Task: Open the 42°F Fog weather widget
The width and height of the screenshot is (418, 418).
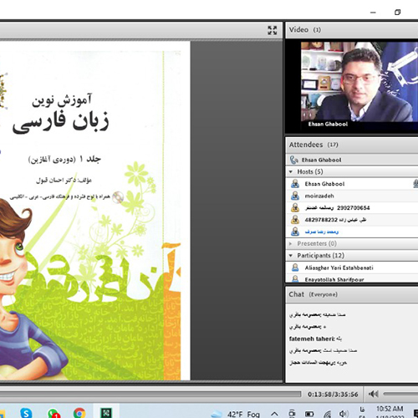Action: coord(236,414)
